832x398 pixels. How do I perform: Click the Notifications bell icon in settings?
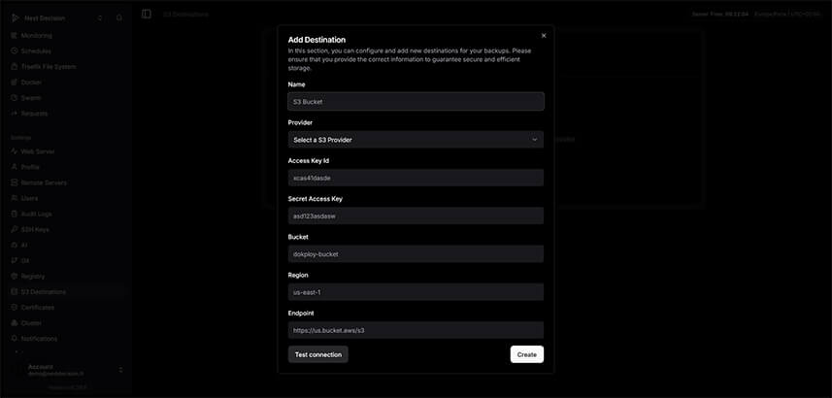[15, 339]
